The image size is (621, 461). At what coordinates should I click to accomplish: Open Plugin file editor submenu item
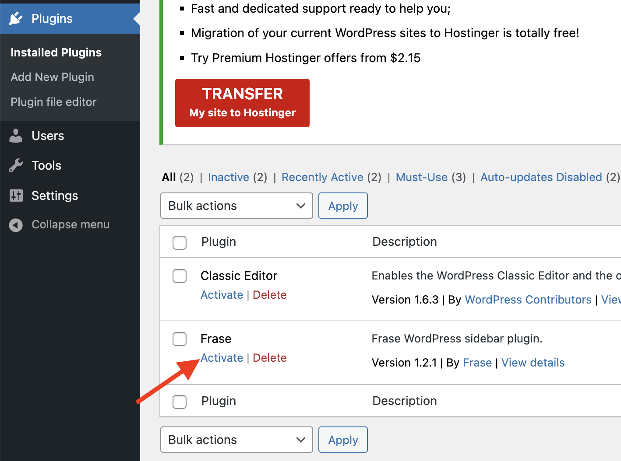coord(53,102)
